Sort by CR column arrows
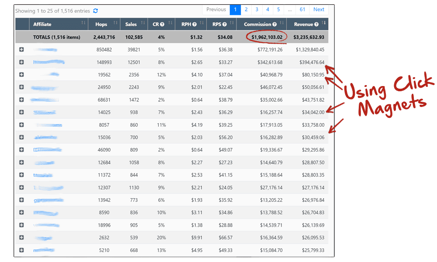The height and width of the screenshot is (262, 437). pyautogui.click(x=170, y=23)
